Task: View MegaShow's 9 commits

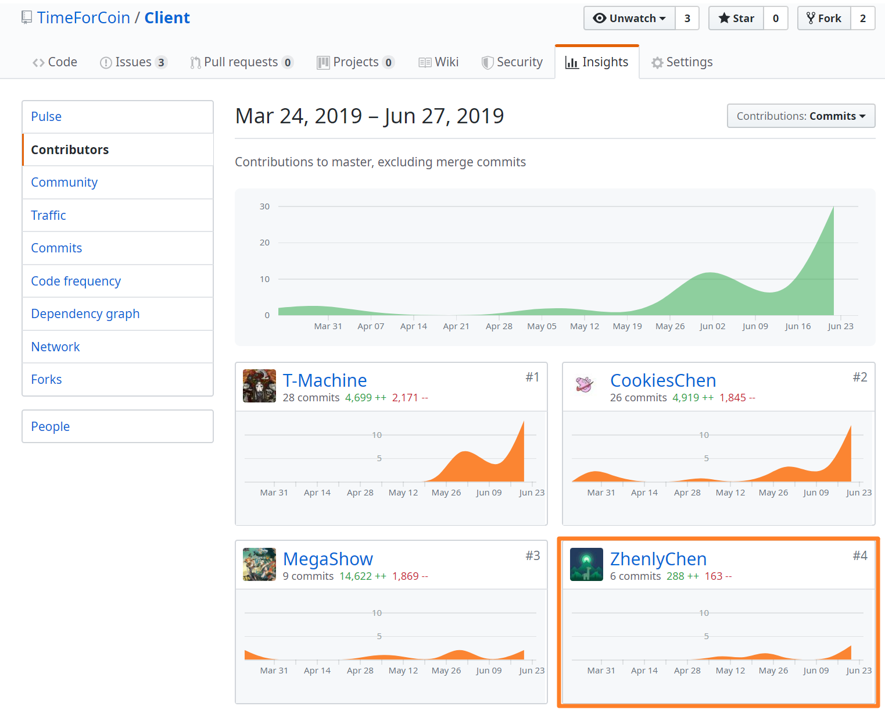Action: tap(308, 576)
